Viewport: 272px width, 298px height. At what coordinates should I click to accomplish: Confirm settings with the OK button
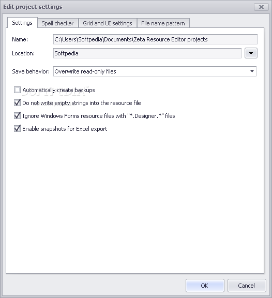click(x=205, y=286)
